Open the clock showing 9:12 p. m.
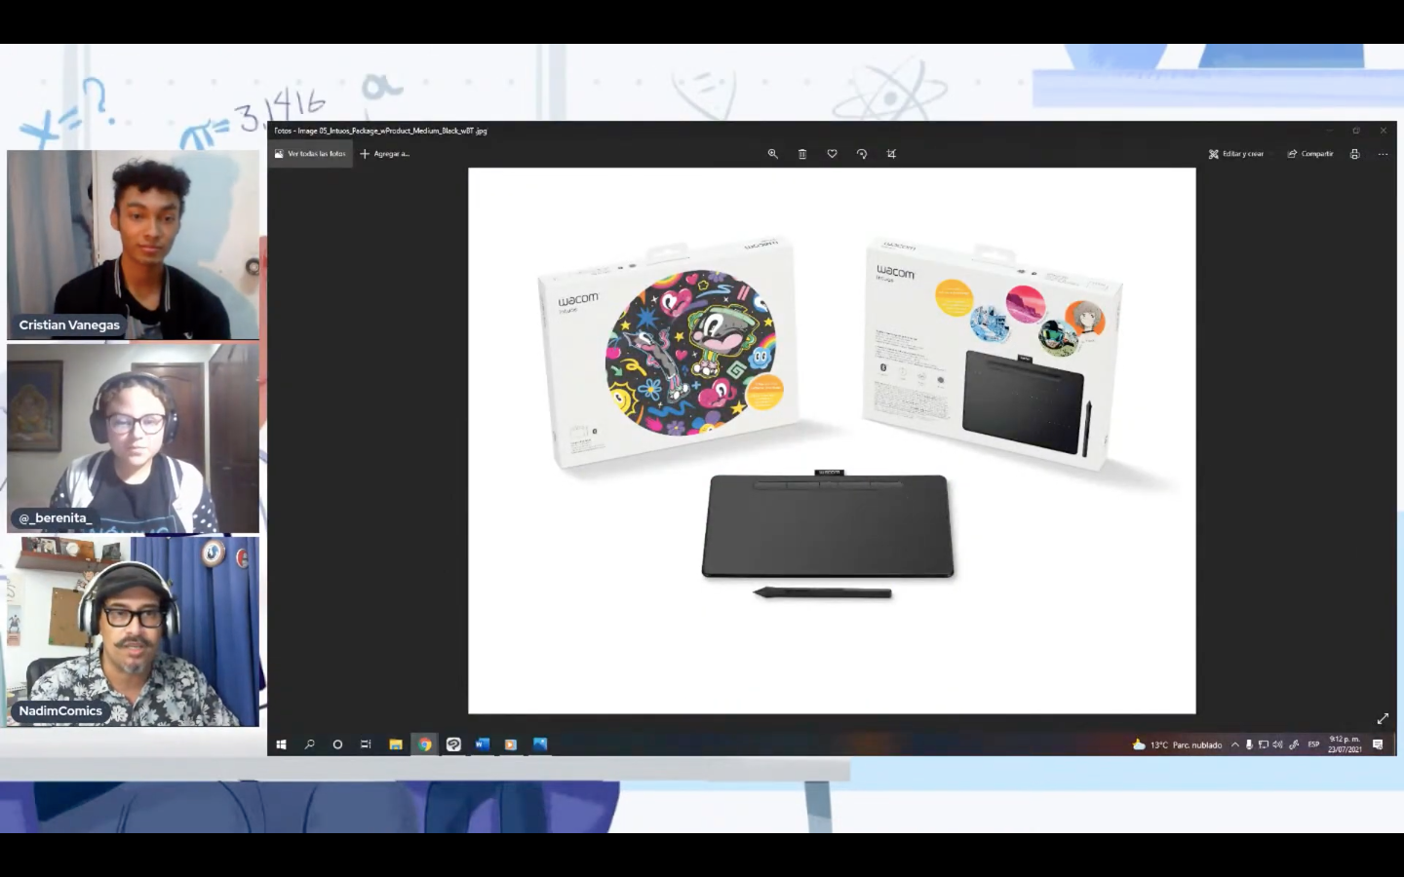This screenshot has width=1404, height=877. pyautogui.click(x=1345, y=744)
